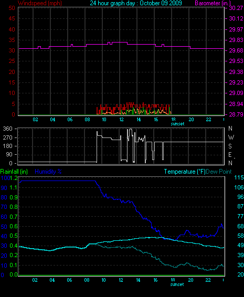The image size is (244, 297).
Task: Select the blue humidity value 70
Action: tap(4, 207)
